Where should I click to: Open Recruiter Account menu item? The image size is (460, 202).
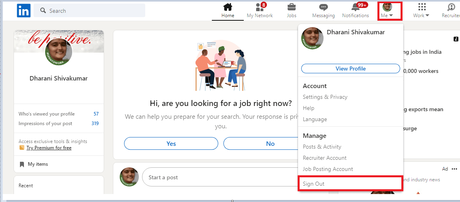pos(325,158)
